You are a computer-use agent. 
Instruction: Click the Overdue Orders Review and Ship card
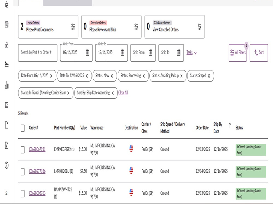111,27
